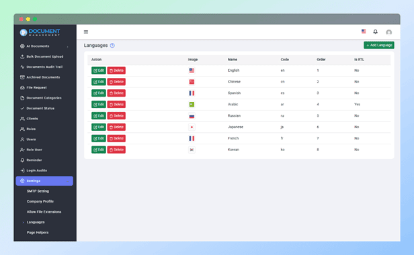Click the 'Japanese' name cell
The width and height of the screenshot is (414, 255).
pos(235,127)
